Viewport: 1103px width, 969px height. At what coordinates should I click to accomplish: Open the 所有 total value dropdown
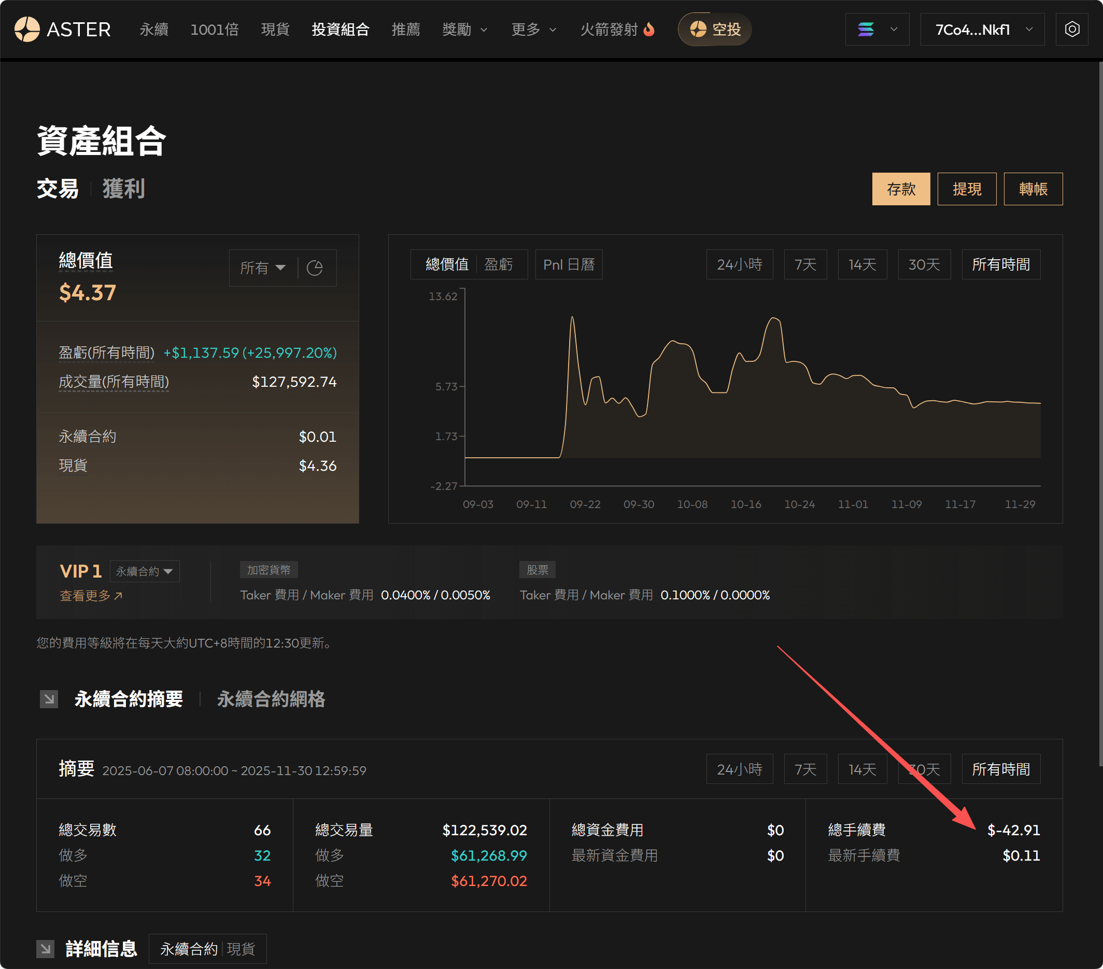coord(263,268)
